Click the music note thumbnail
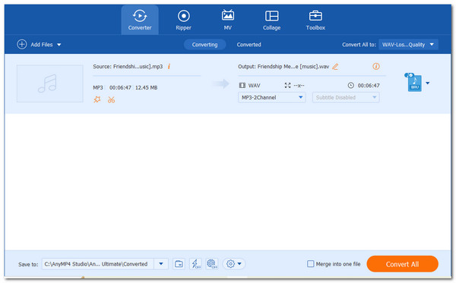 pyautogui.click(x=49, y=83)
